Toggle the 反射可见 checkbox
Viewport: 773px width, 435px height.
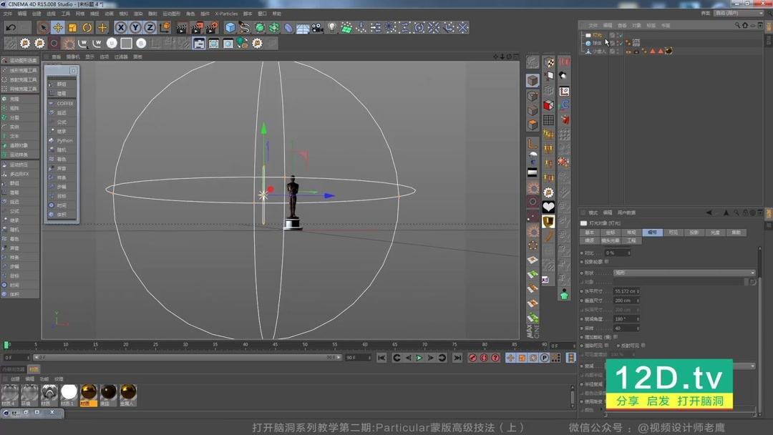pos(643,346)
